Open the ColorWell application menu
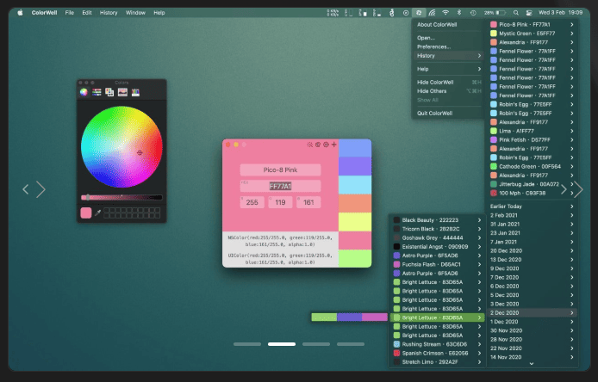This screenshot has width=598, height=382. pos(44,13)
